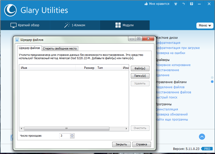Open the Краткий обзор tab
Screen dimensions: 215x154
pyautogui.click(x=25, y=25)
